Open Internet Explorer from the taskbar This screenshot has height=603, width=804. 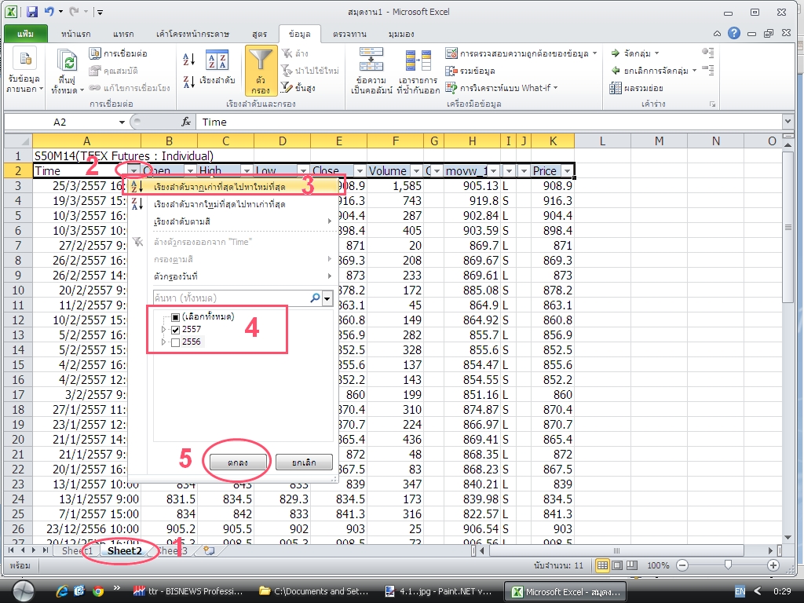[x=62, y=591]
